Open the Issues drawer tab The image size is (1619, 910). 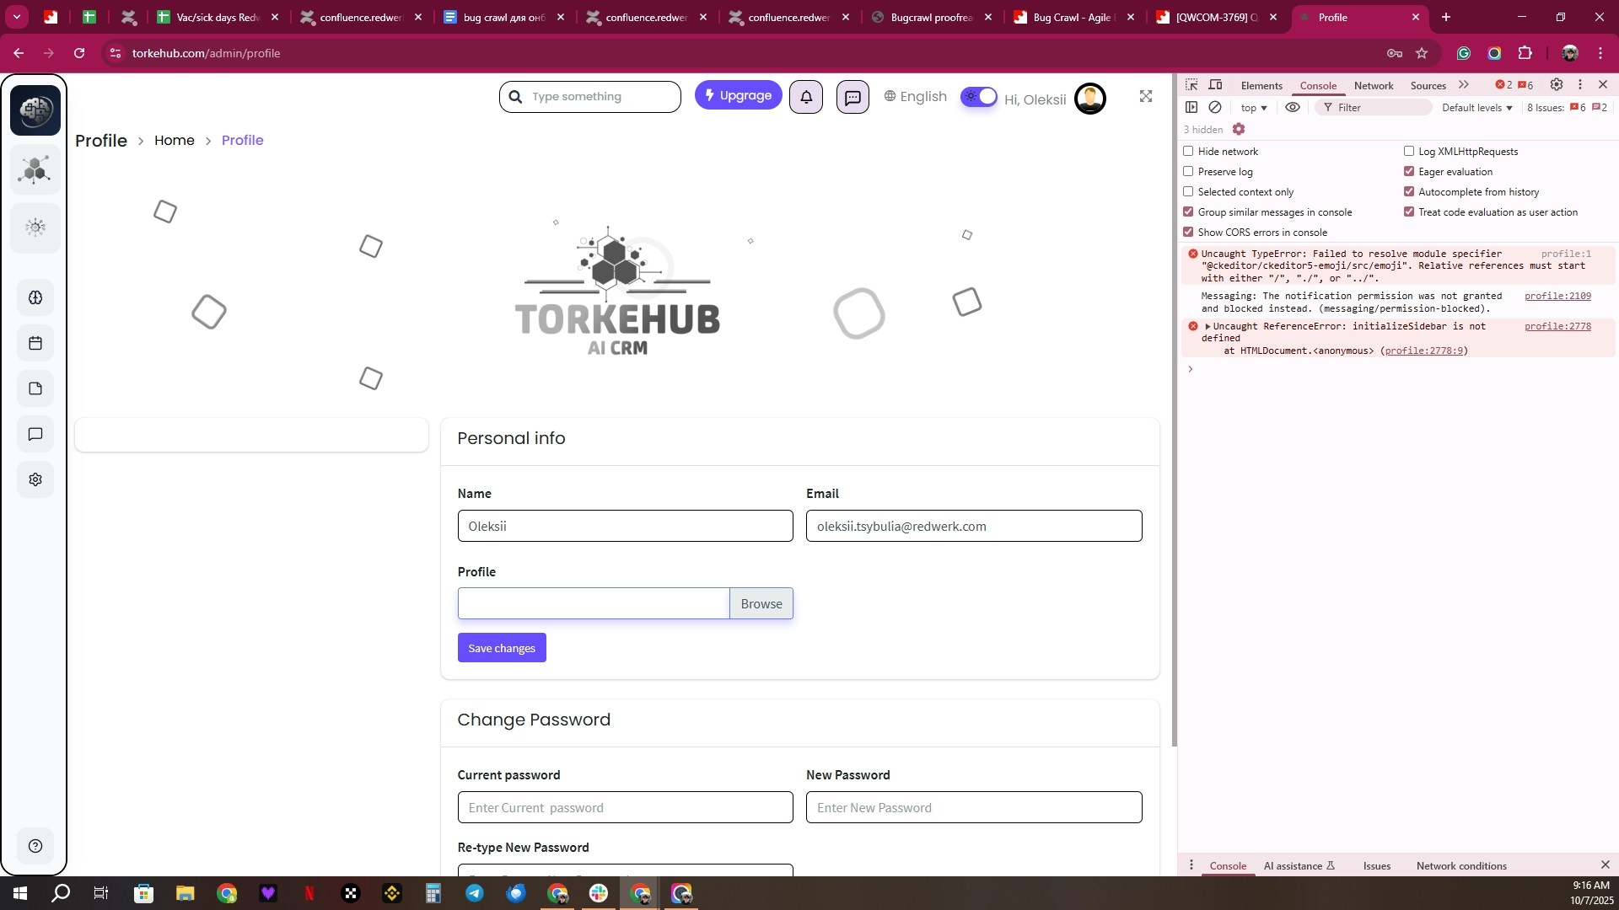1377,866
